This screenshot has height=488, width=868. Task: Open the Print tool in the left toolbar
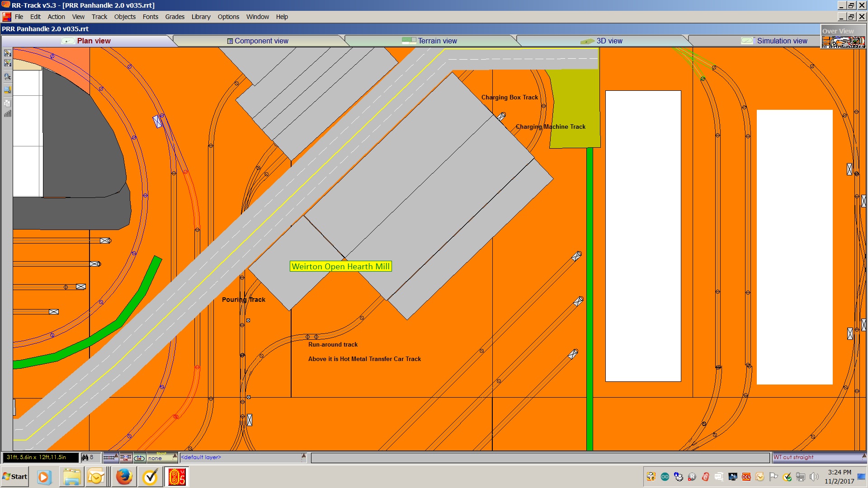coord(8,77)
